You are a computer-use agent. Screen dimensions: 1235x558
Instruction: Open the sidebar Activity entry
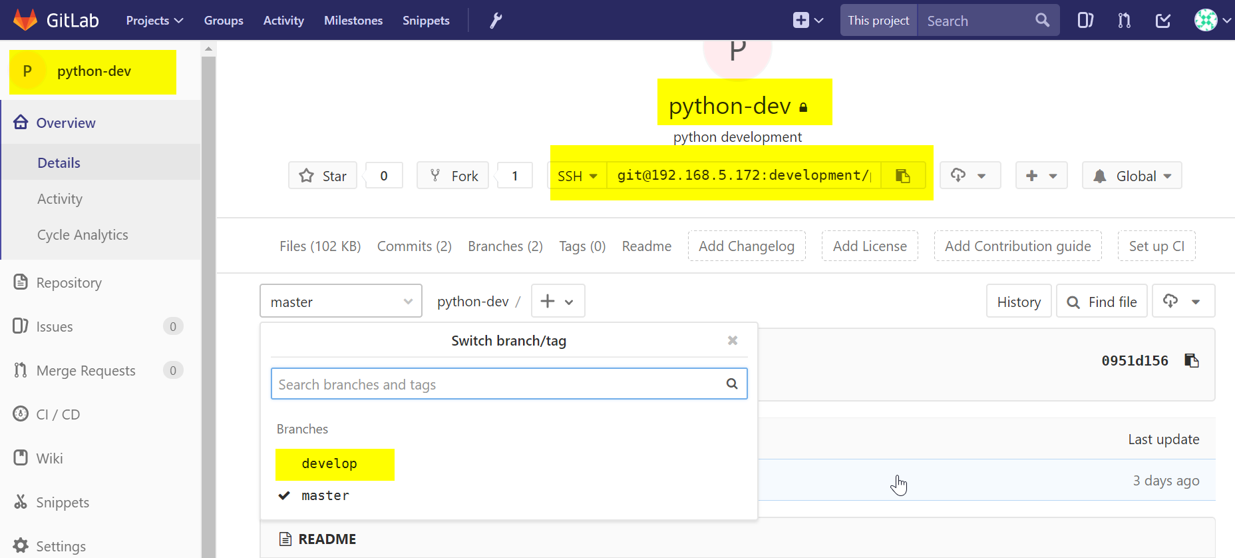[60, 198]
